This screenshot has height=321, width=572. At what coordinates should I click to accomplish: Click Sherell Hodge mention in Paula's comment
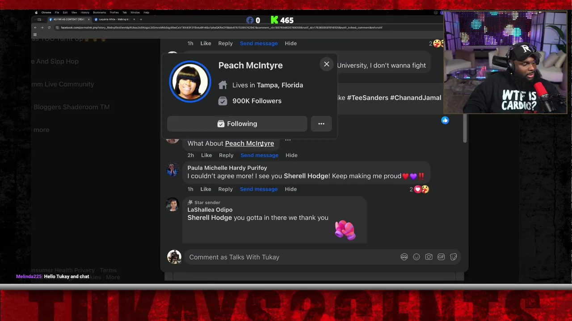[x=306, y=176]
